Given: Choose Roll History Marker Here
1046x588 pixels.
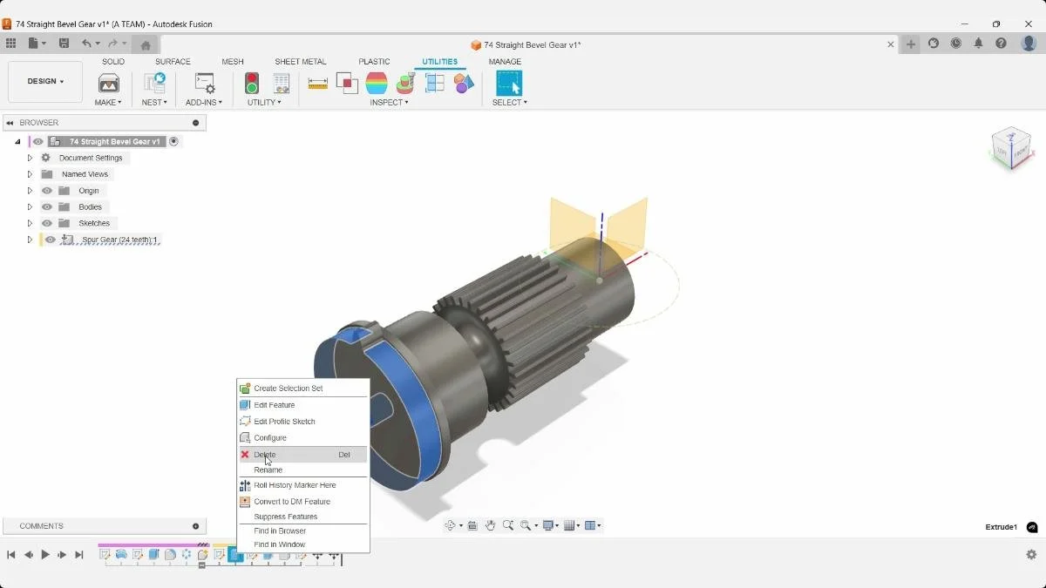Looking at the screenshot, I should click(303, 485).
